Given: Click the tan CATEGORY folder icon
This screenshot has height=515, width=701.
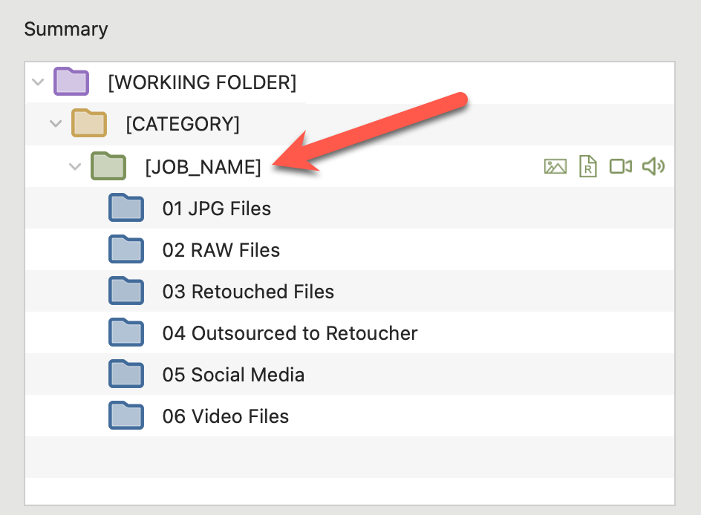Looking at the screenshot, I should pos(89,123).
